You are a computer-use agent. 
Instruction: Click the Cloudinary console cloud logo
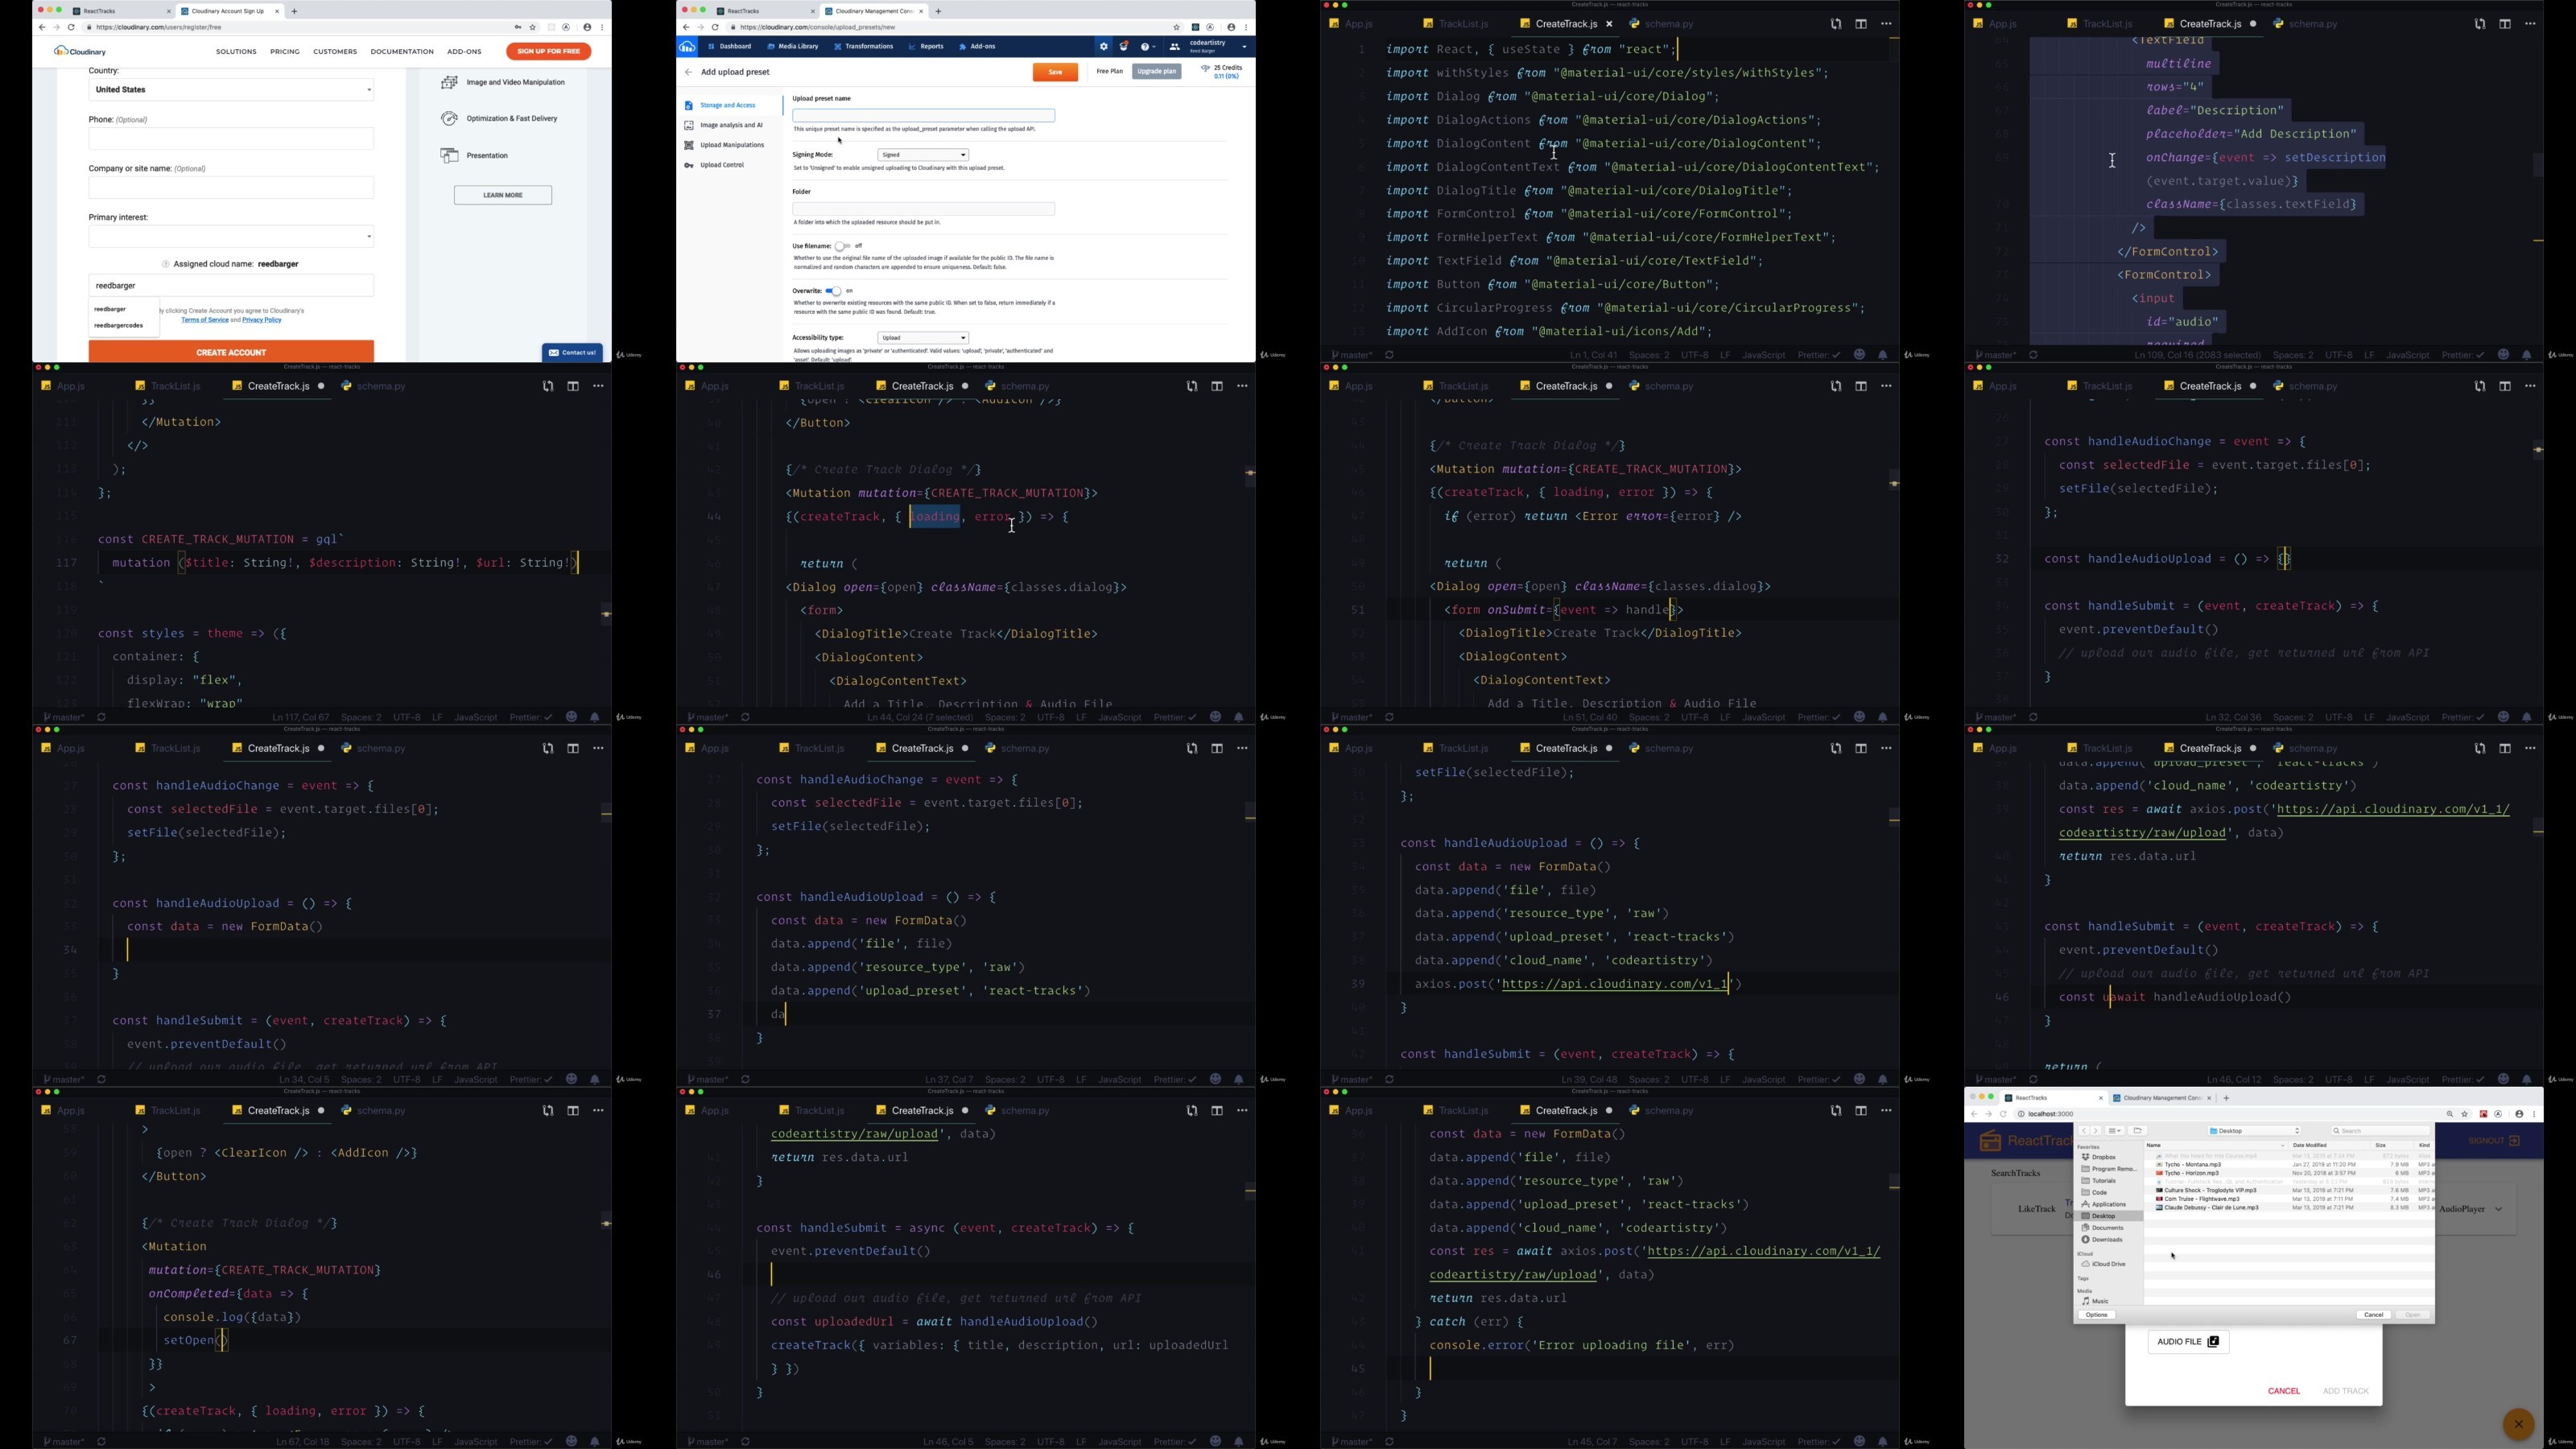(x=687, y=47)
